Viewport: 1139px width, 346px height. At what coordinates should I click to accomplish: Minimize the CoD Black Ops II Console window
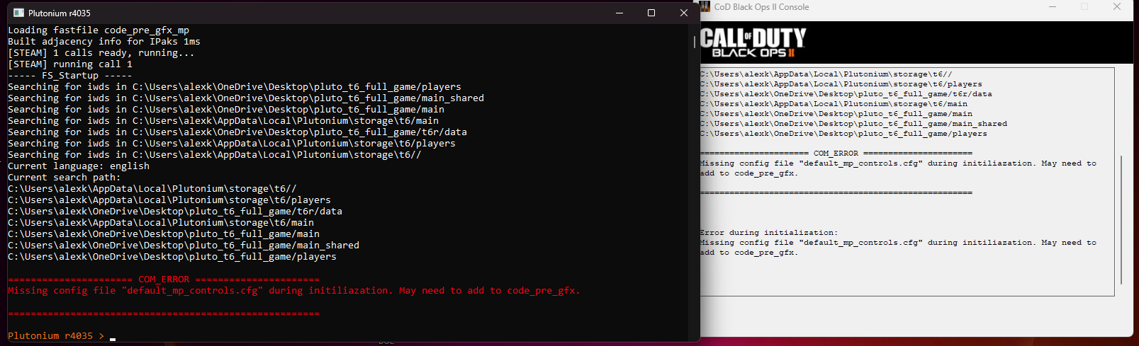(x=1053, y=6)
